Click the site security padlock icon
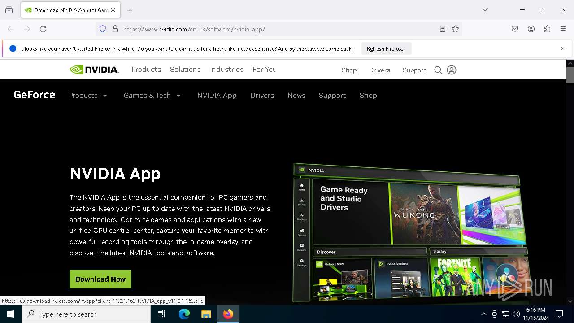Screen dimensions: 574x323 click(x=115, y=29)
